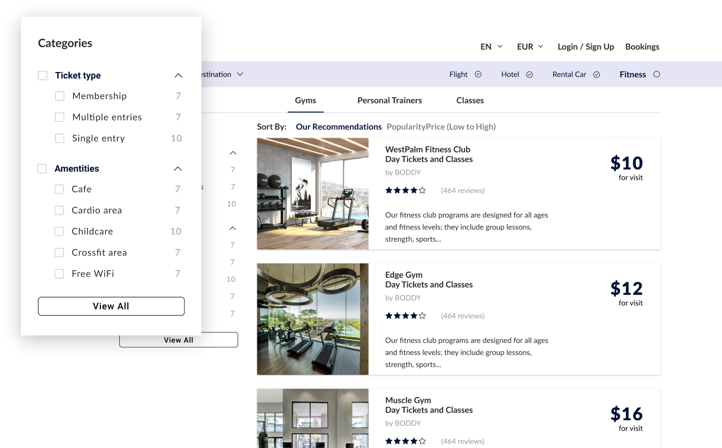The image size is (722, 448).
Task: Tick the Multiple entries checkbox
Action: [60, 117]
